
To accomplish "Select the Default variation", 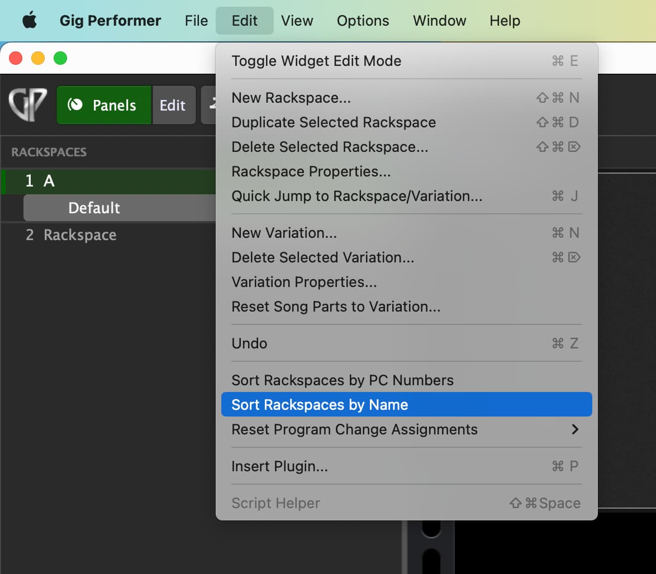I will (x=94, y=208).
